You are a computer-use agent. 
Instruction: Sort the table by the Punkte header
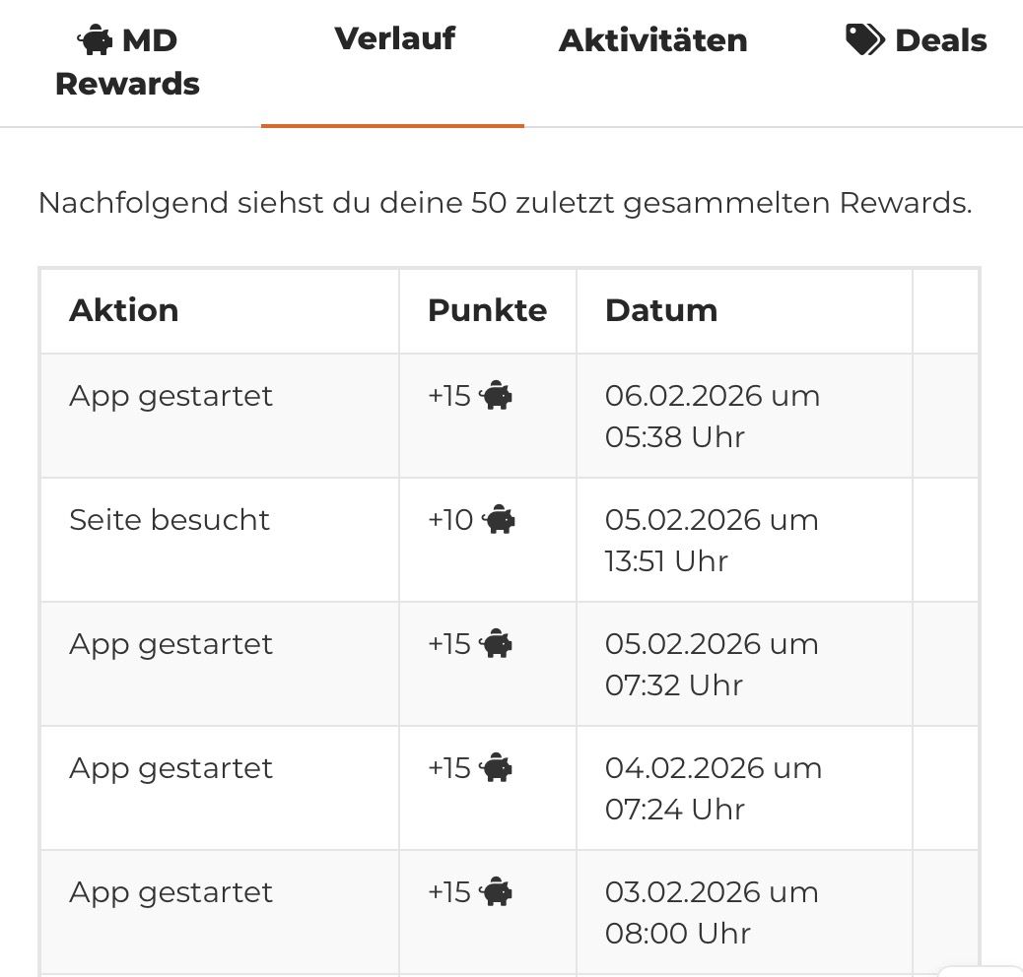point(486,310)
